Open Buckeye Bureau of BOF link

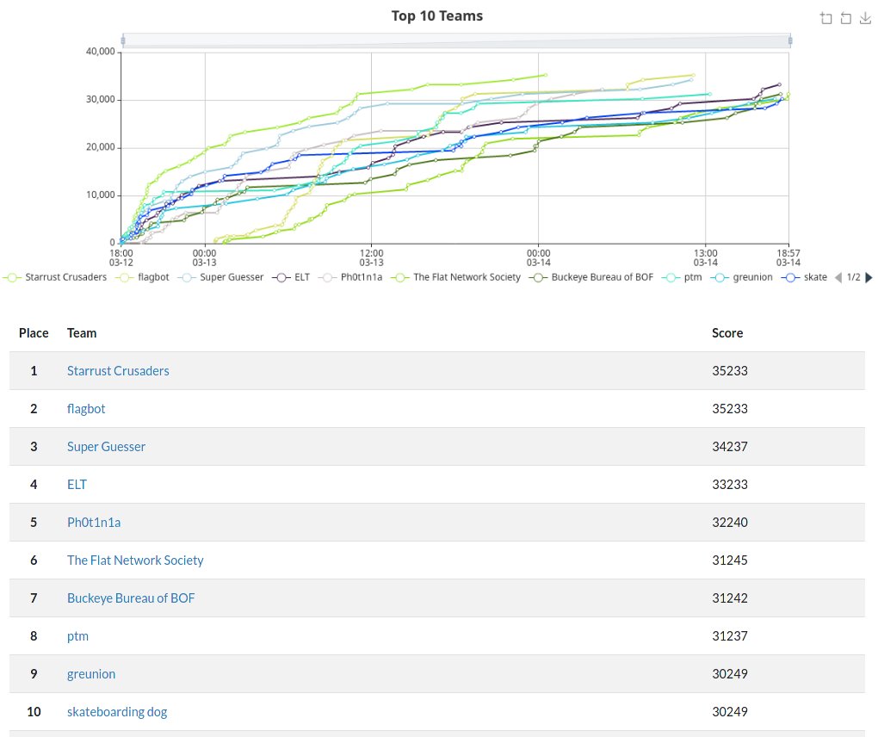coord(131,598)
